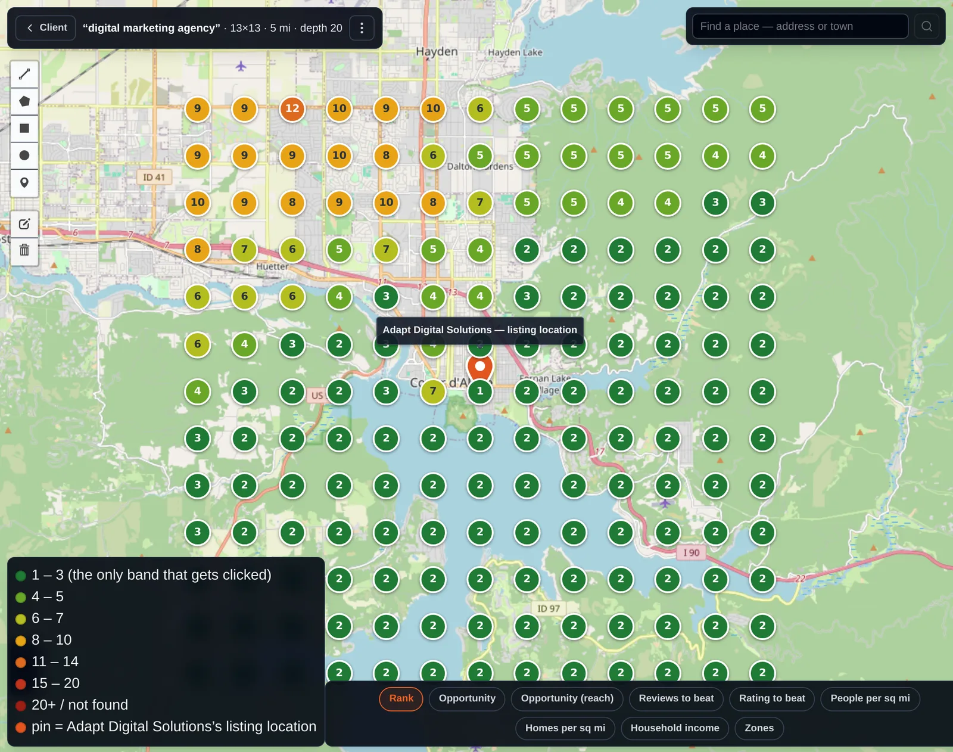Switch to the Opportunity layer
Screen dimensions: 953x752
coord(467,698)
